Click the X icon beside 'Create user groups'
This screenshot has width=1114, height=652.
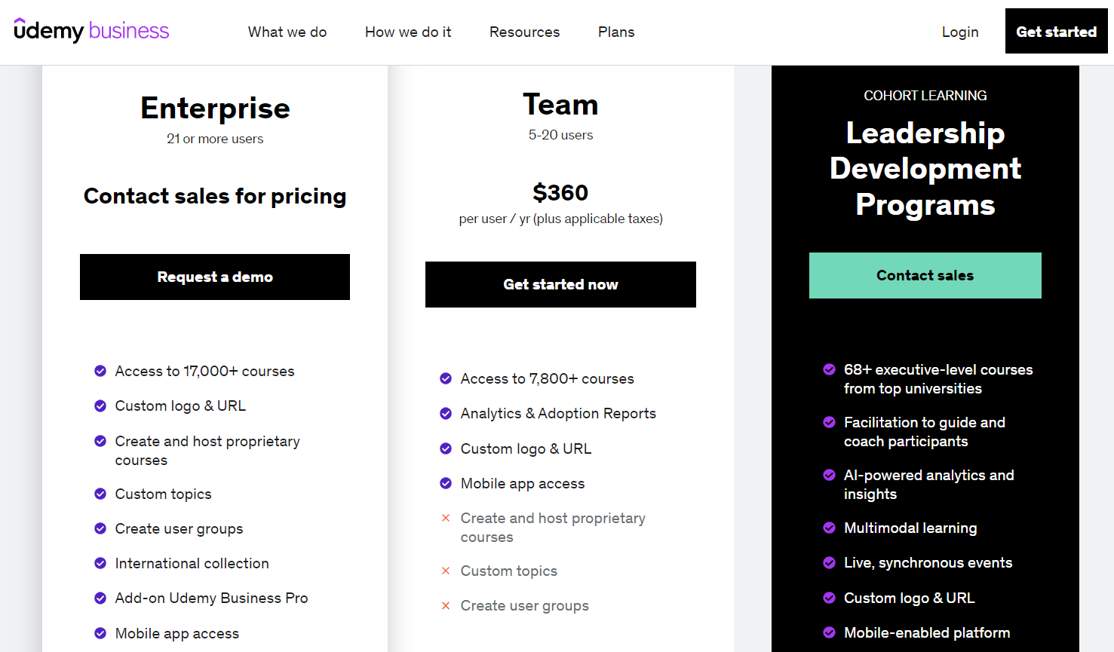(446, 605)
